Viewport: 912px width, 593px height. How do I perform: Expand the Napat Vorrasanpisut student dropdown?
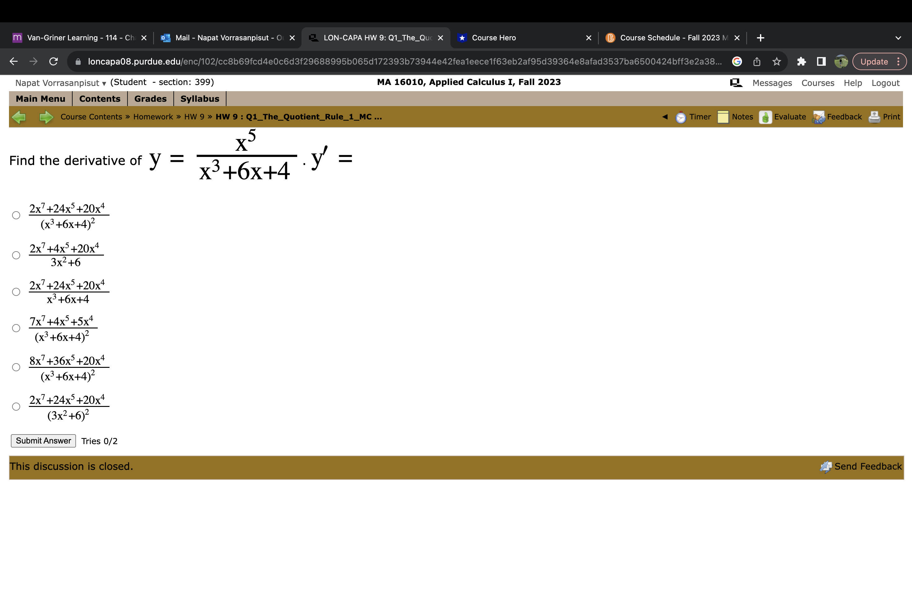(103, 83)
